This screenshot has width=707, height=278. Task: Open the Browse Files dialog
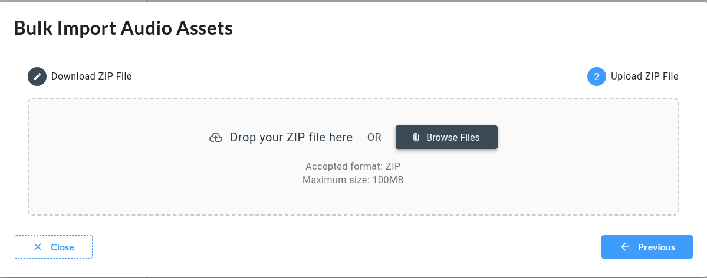(446, 137)
